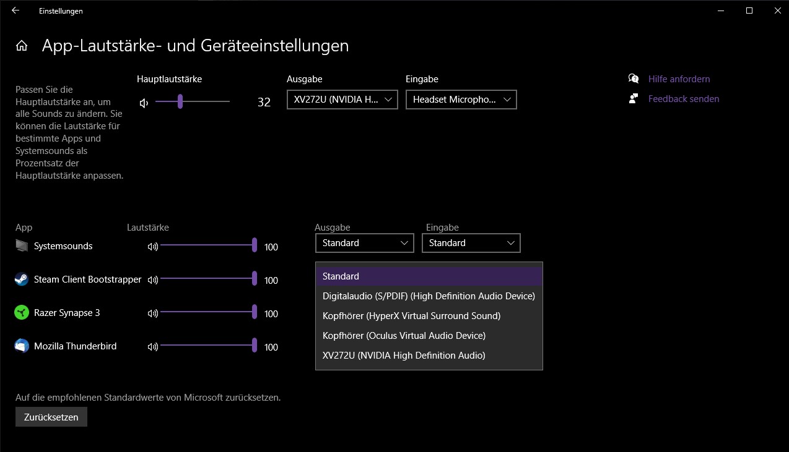Open the Feedback senden link
789x452 pixels.
[683, 99]
